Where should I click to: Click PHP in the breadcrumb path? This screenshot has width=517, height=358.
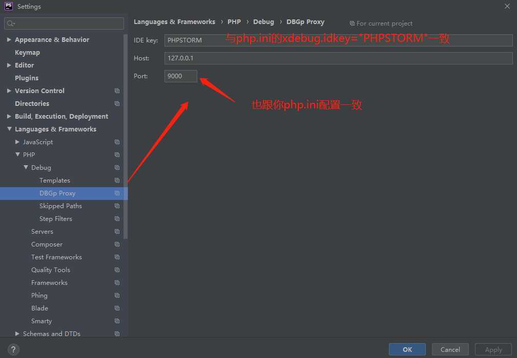pyautogui.click(x=234, y=21)
